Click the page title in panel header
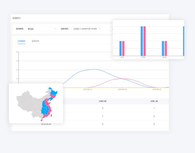Image resolution: width=195 pixels, height=153 pixels. point(17,18)
